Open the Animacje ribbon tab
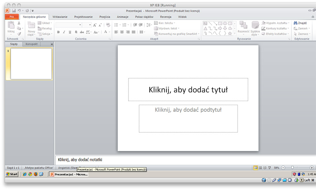The width and height of the screenshot is (316, 190). 123,17
